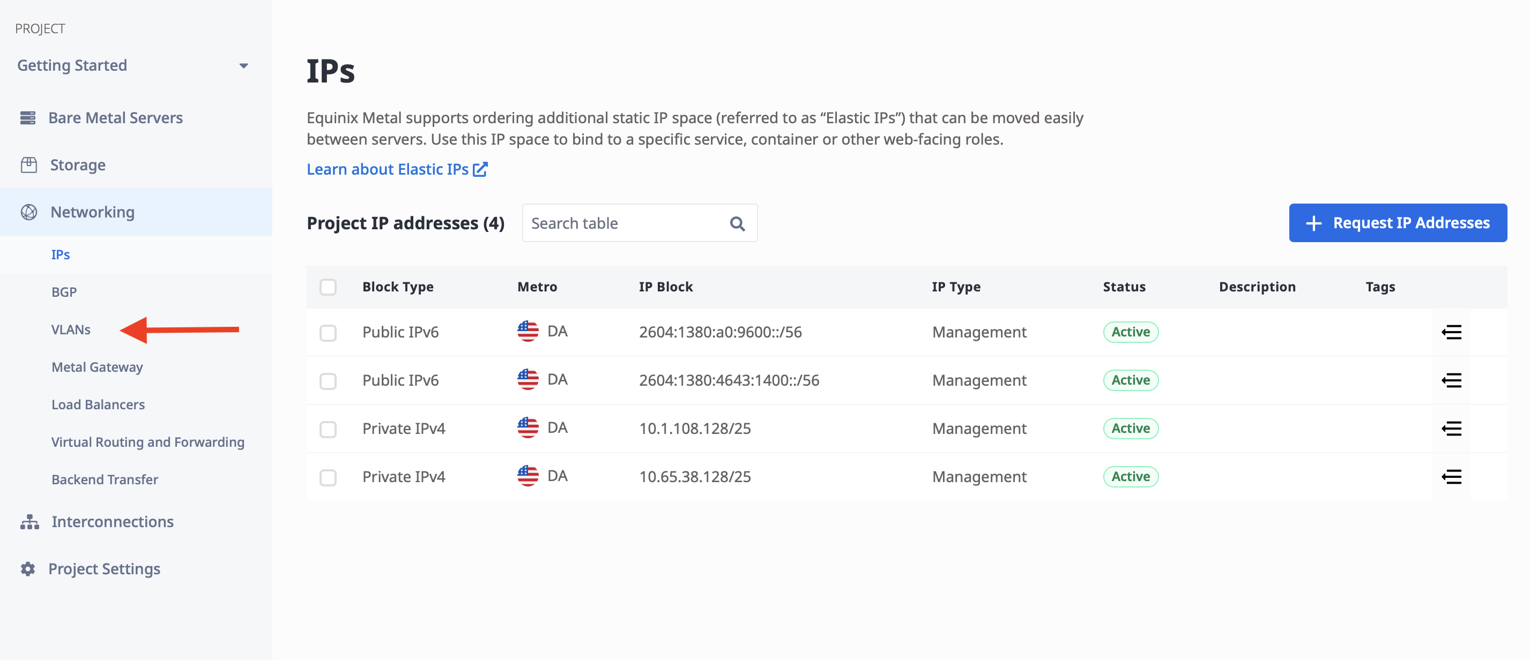Toggle checkbox for Public IPv6 first row
This screenshot has height=660, width=1530.
pos(330,332)
